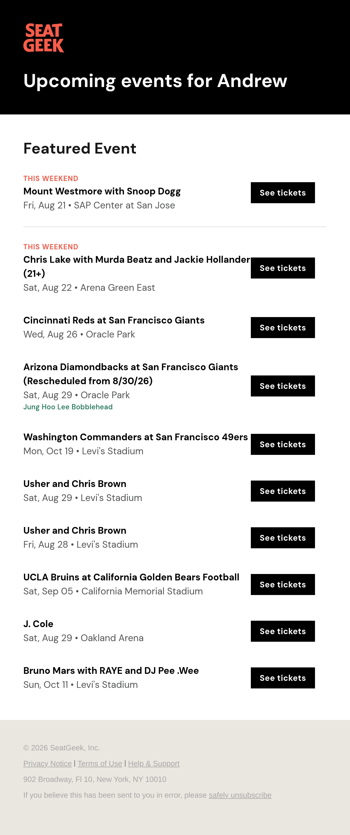Viewport: 350px width, 835px height.
Task: Open Mount Westmore with Snoop Dogg event title
Action: [x=102, y=191]
